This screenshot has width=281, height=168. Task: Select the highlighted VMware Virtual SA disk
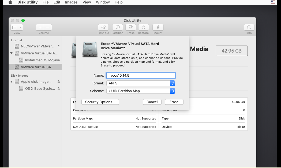[35, 67]
